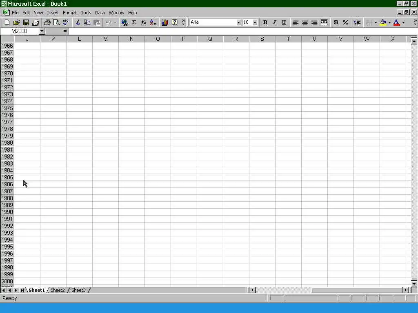Jump to first sheet tab with navigation arrow
The width and height of the screenshot is (418, 313).
pyautogui.click(x=3, y=290)
